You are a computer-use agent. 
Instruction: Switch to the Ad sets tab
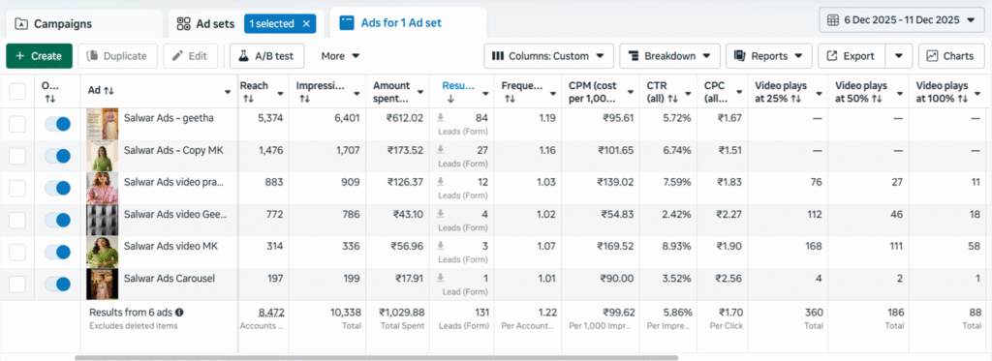coord(247,24)
